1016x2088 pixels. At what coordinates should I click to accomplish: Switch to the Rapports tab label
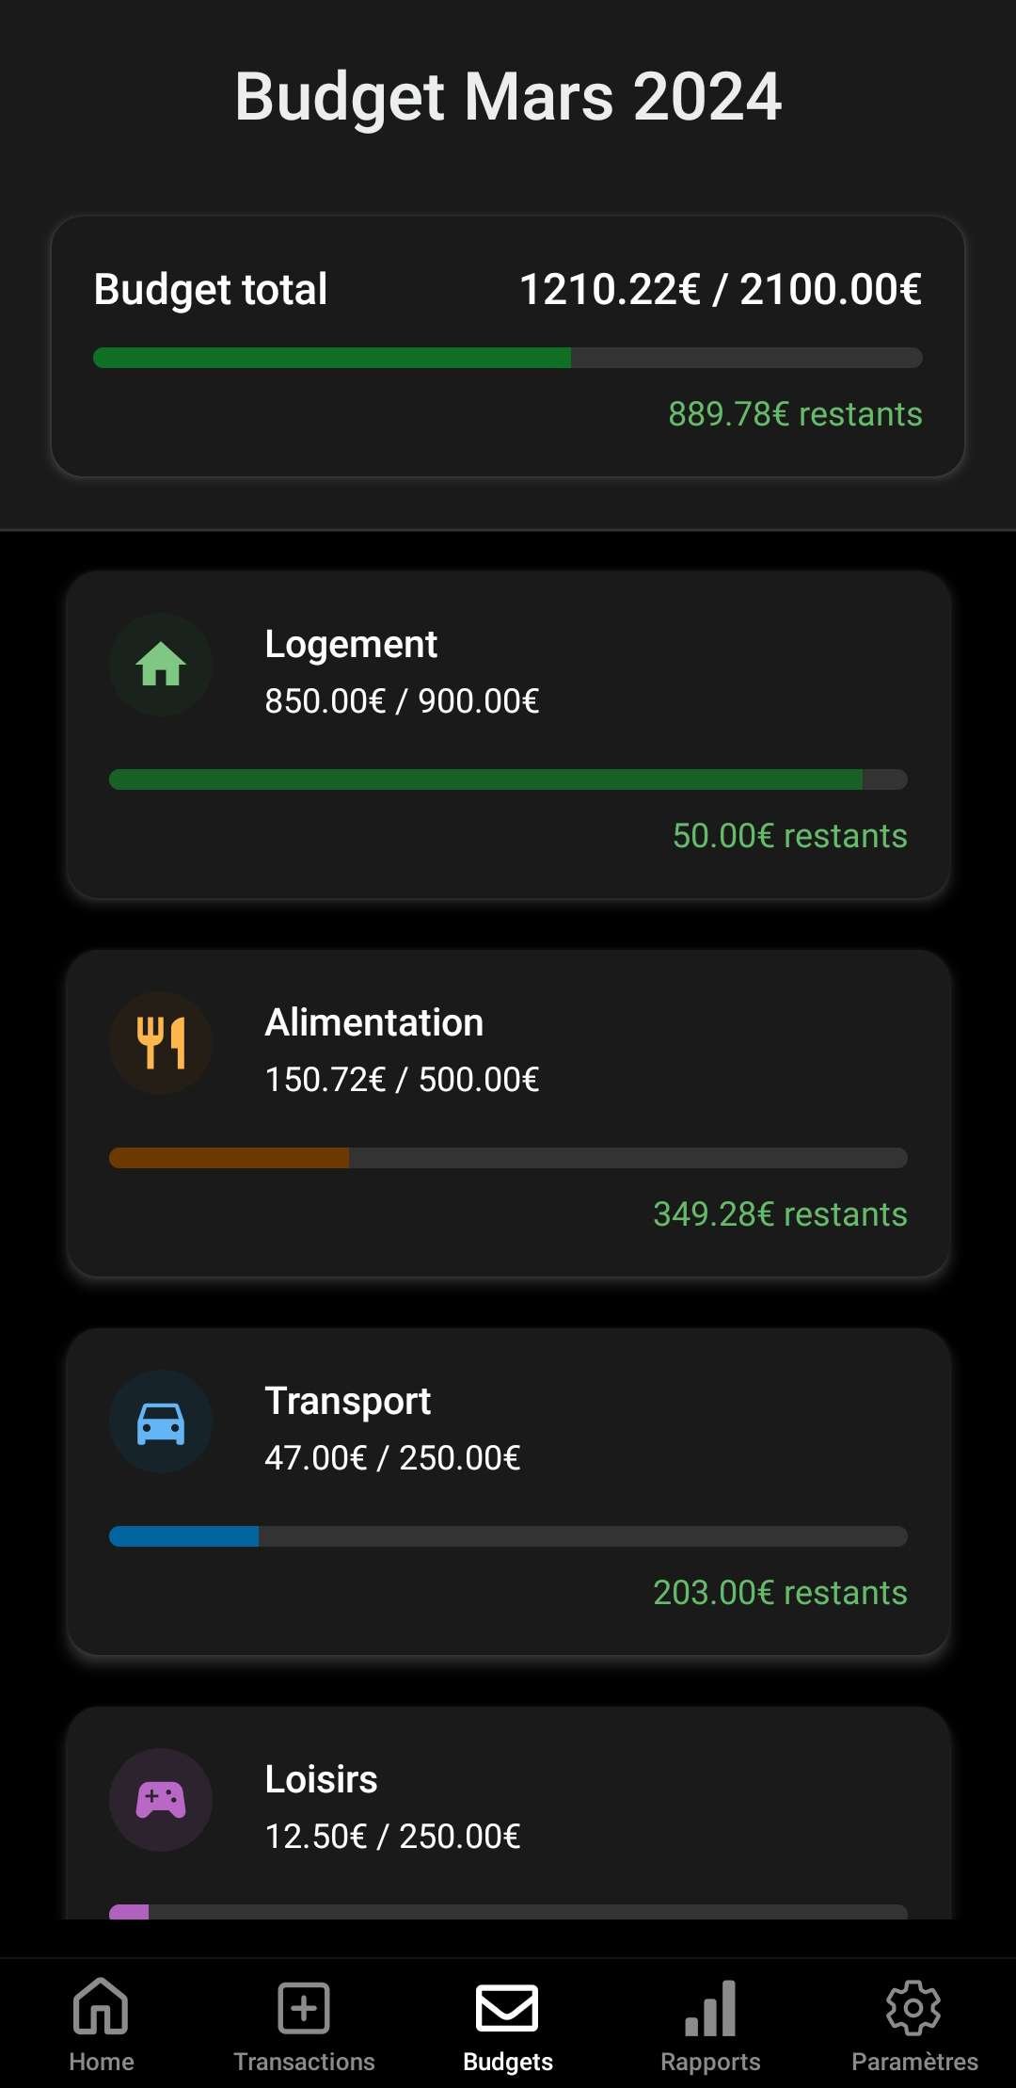click(x=710, y=2062)
